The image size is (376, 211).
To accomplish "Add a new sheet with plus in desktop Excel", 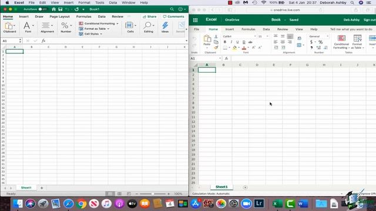I will click(x=42, y=188).
